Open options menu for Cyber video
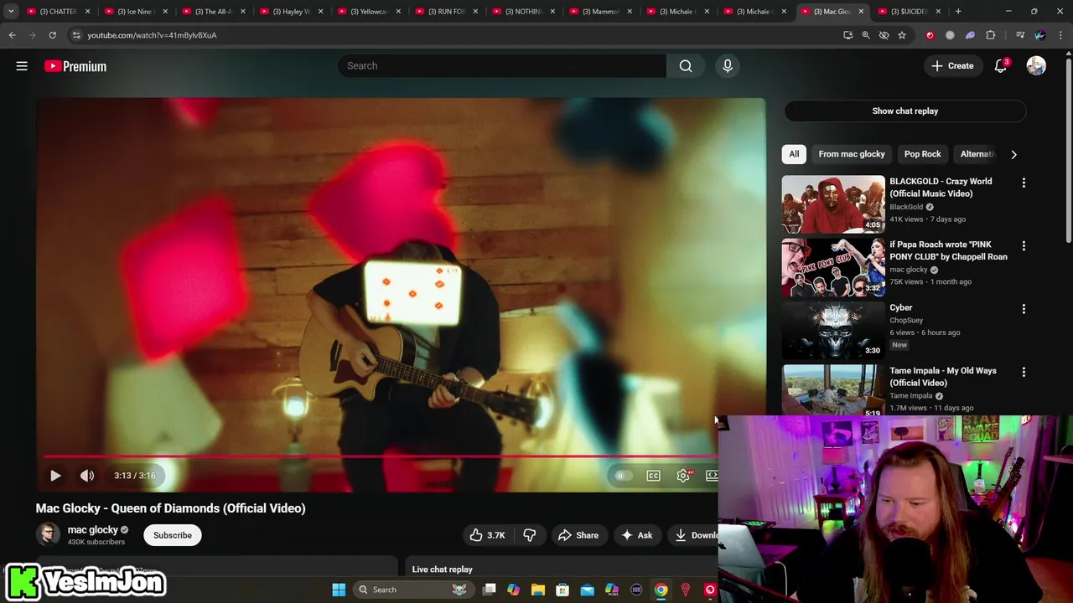Screen dimensions: 1073x603 (x=1024, y=309)
